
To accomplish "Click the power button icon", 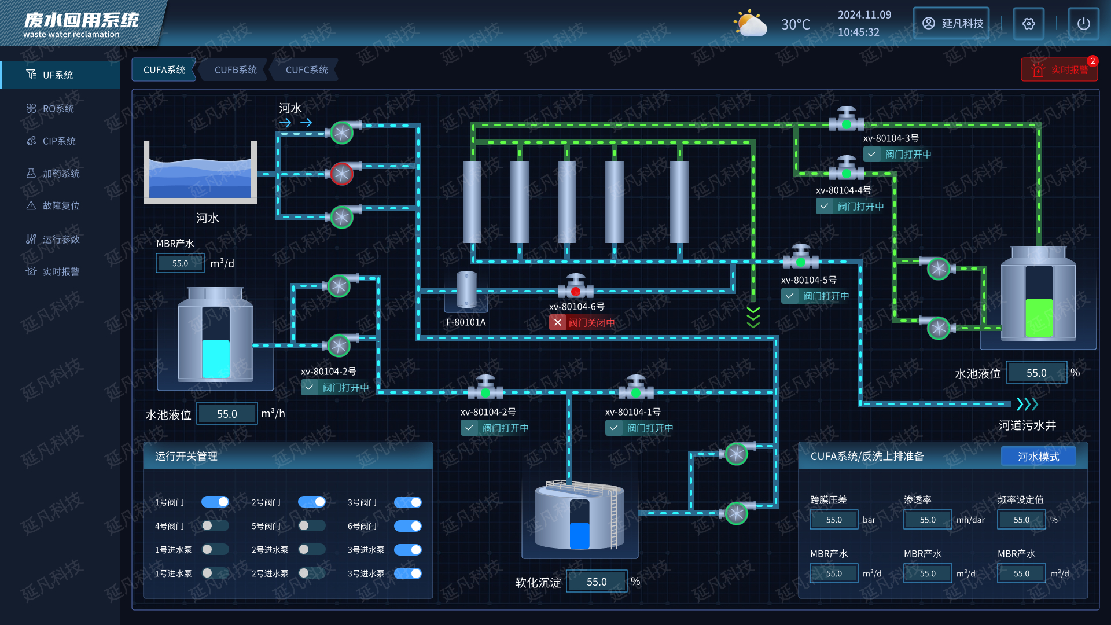I will tap(1083, 24).
